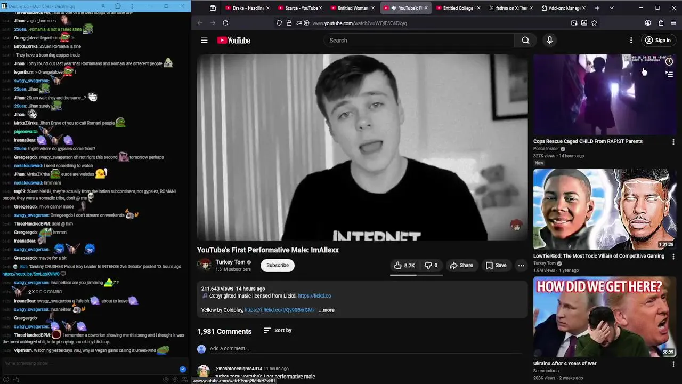Close the active YouTube's First tab
Screen dimensions: 682x384
coord(426,8)
